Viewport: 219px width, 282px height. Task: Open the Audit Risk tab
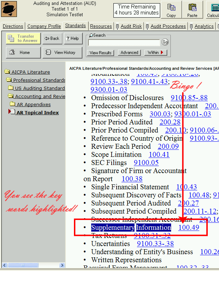(129, 26)
